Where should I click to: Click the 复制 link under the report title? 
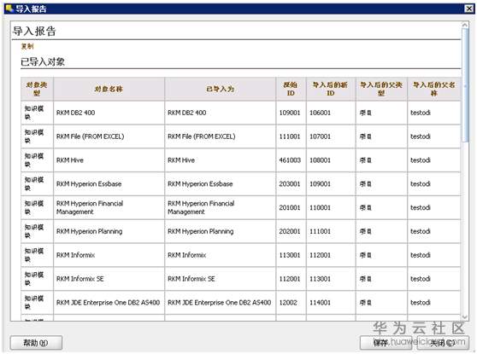click(x=27, y=46)
